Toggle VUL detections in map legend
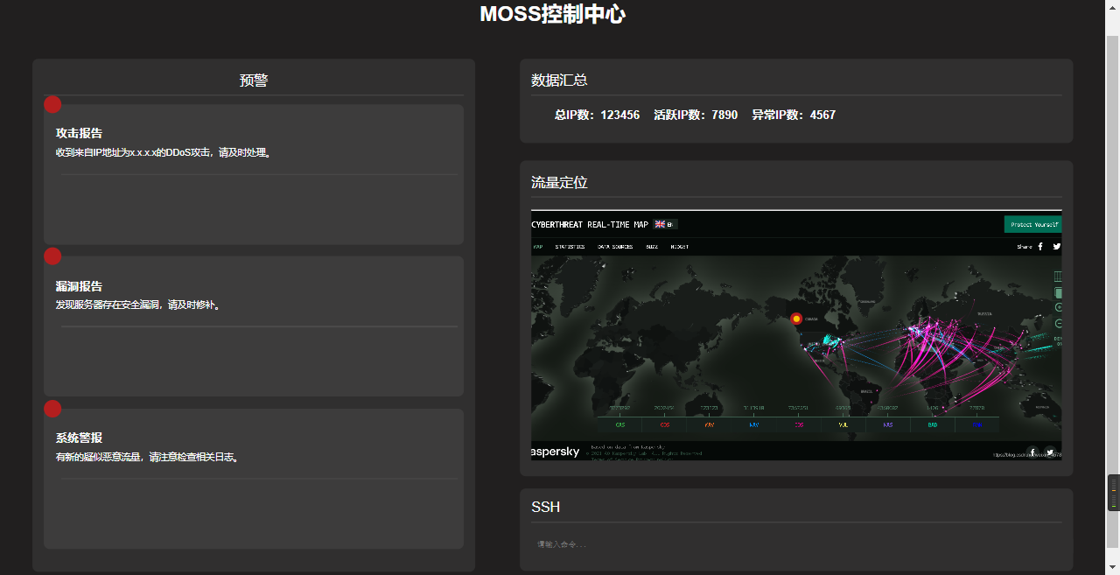Screen dimensions: 1120x575 pos(843,424)
